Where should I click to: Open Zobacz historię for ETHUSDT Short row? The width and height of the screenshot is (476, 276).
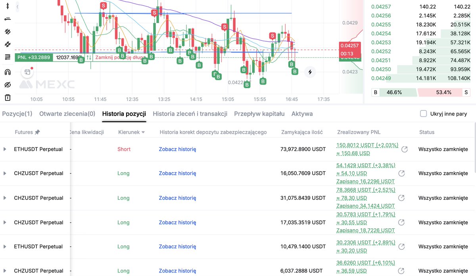177,149
